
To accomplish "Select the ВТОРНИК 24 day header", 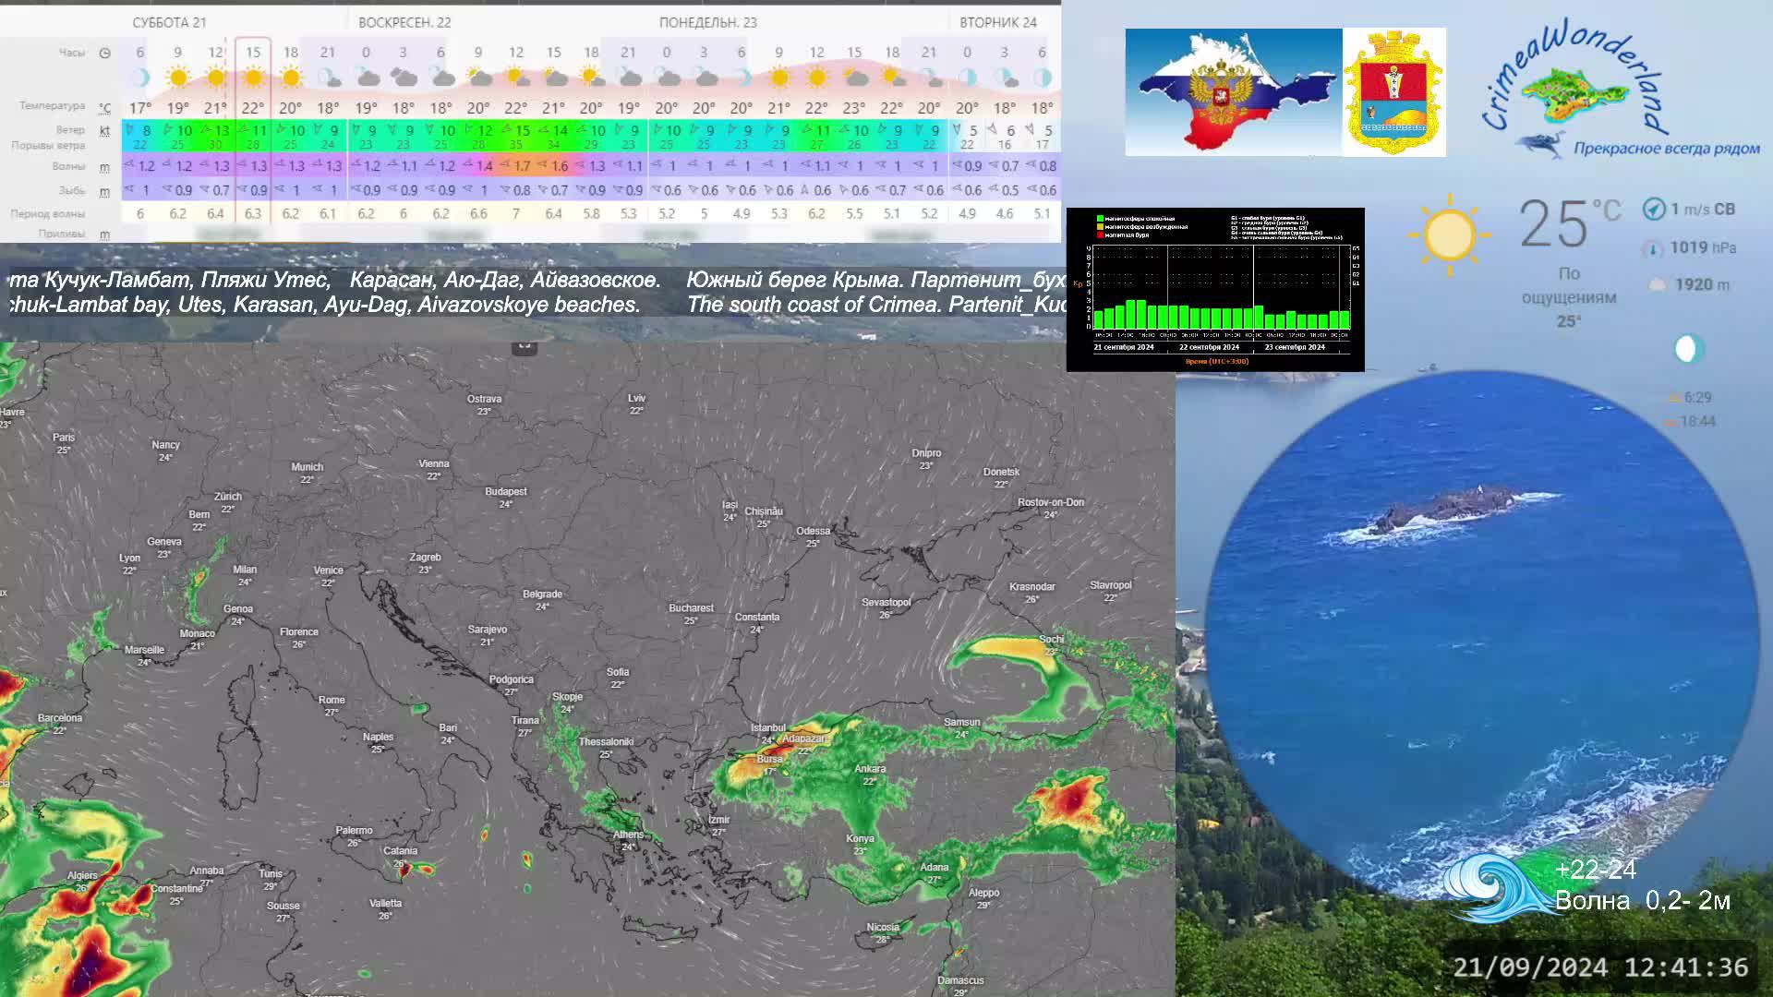I will (x=998, y=22).
